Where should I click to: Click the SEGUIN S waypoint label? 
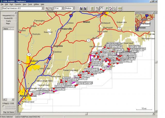point(60,89)
